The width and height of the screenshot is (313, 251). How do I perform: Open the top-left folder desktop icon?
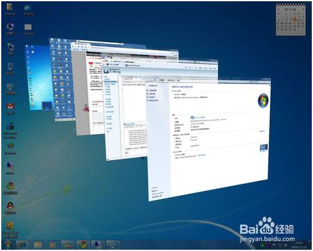click(10, 9)
